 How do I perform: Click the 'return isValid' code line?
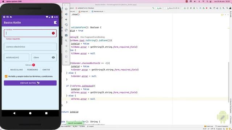pos(70,112)
